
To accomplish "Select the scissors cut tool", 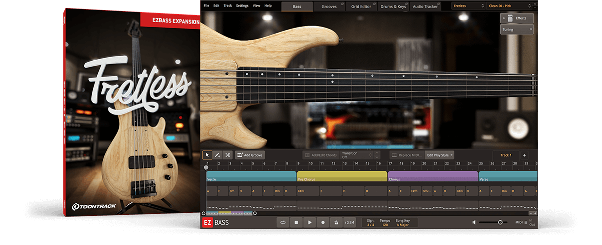I will click(227, 155).
